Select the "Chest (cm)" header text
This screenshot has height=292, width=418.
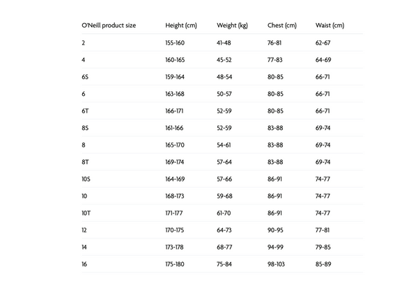(282, 26)
